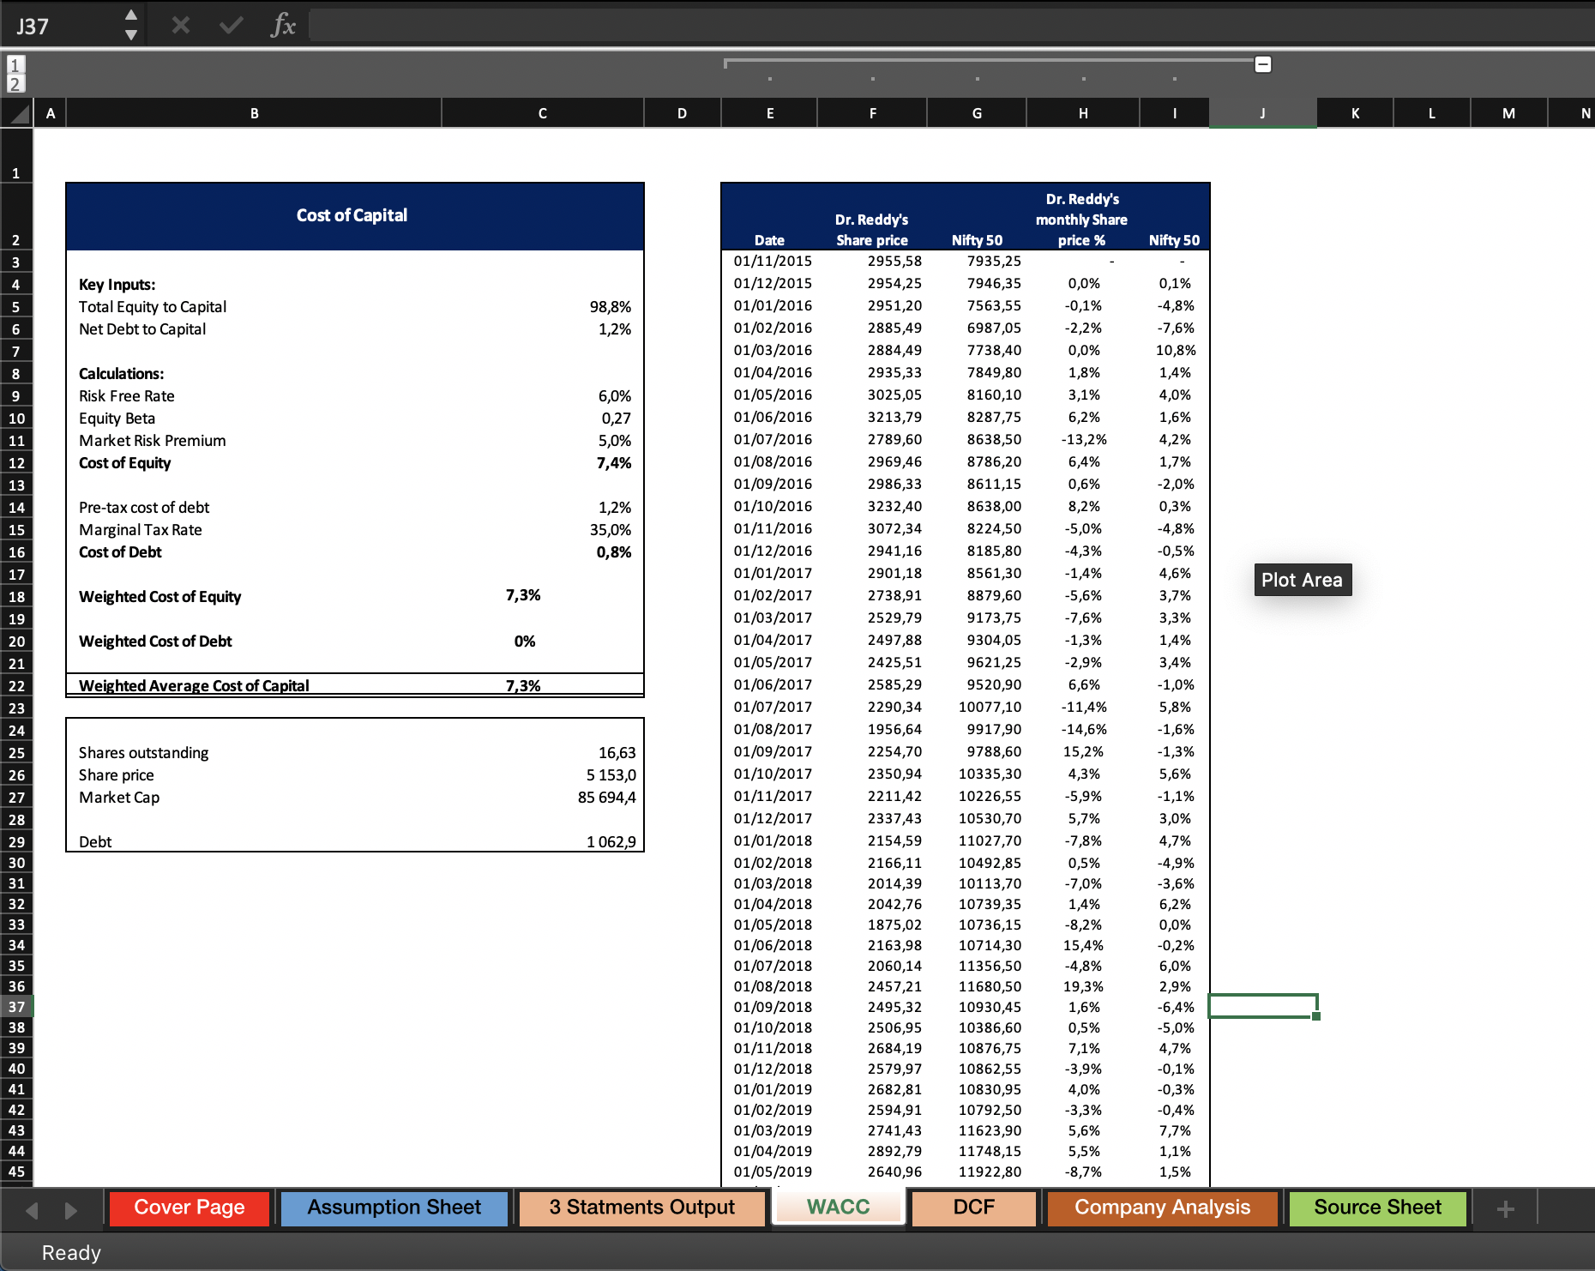Image resolution: width=1595 pixels, height=1271 pixels.
Task: Click the Date column heading
Action: (x=769, y=240)
